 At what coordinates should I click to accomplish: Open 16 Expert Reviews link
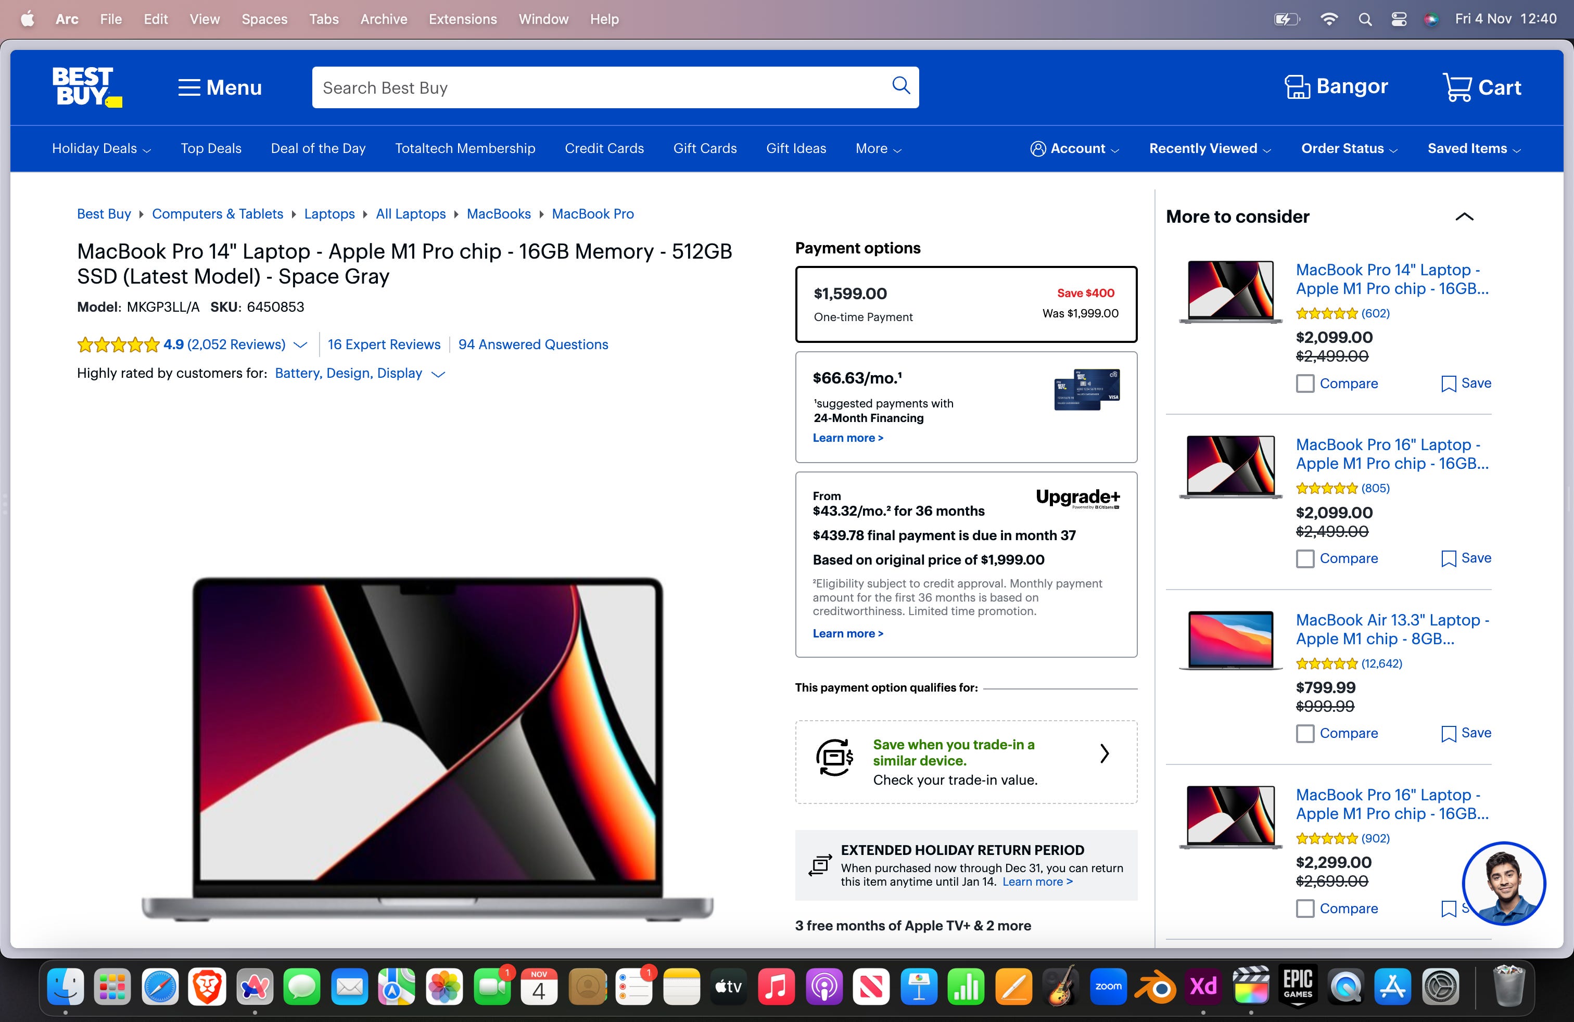(x=384, y=344)
